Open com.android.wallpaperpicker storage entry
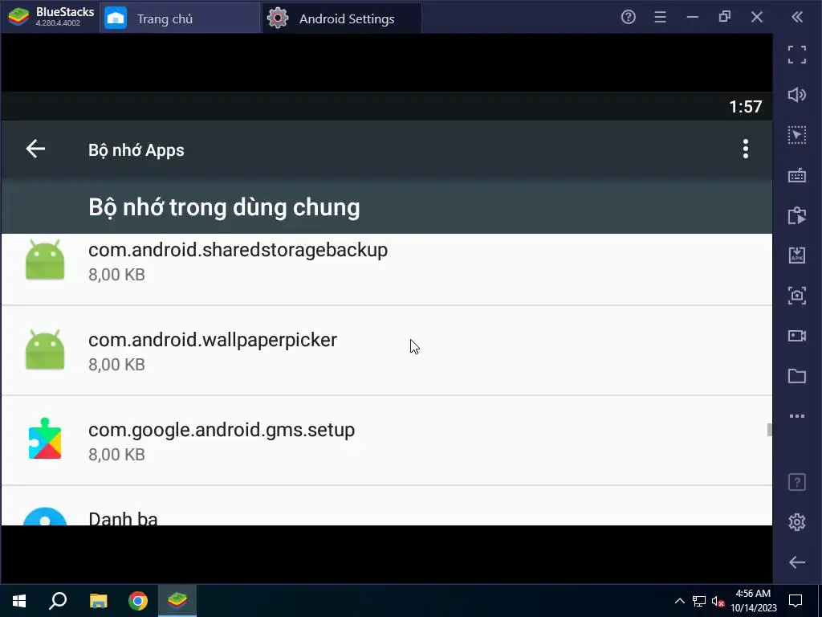The width and height of the screenshot is (822, 617). 386,350
